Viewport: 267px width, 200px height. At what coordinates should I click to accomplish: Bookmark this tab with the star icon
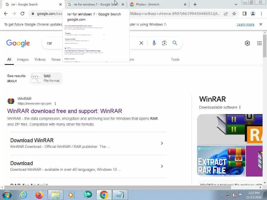point(234,14)
